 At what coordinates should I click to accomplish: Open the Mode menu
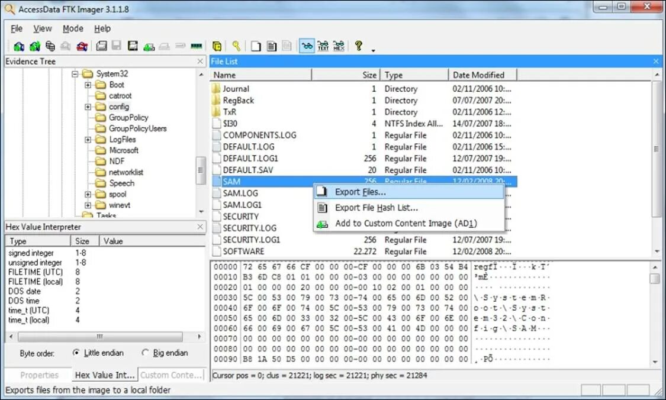(73, 28)
